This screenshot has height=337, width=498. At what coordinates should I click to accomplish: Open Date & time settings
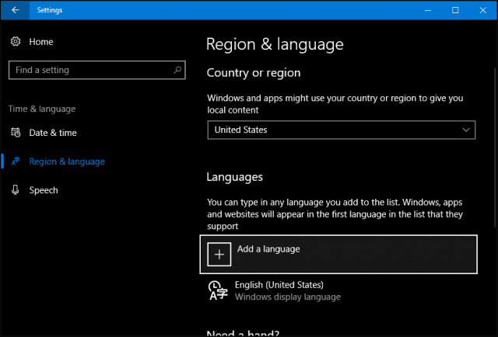pos(53,133)
